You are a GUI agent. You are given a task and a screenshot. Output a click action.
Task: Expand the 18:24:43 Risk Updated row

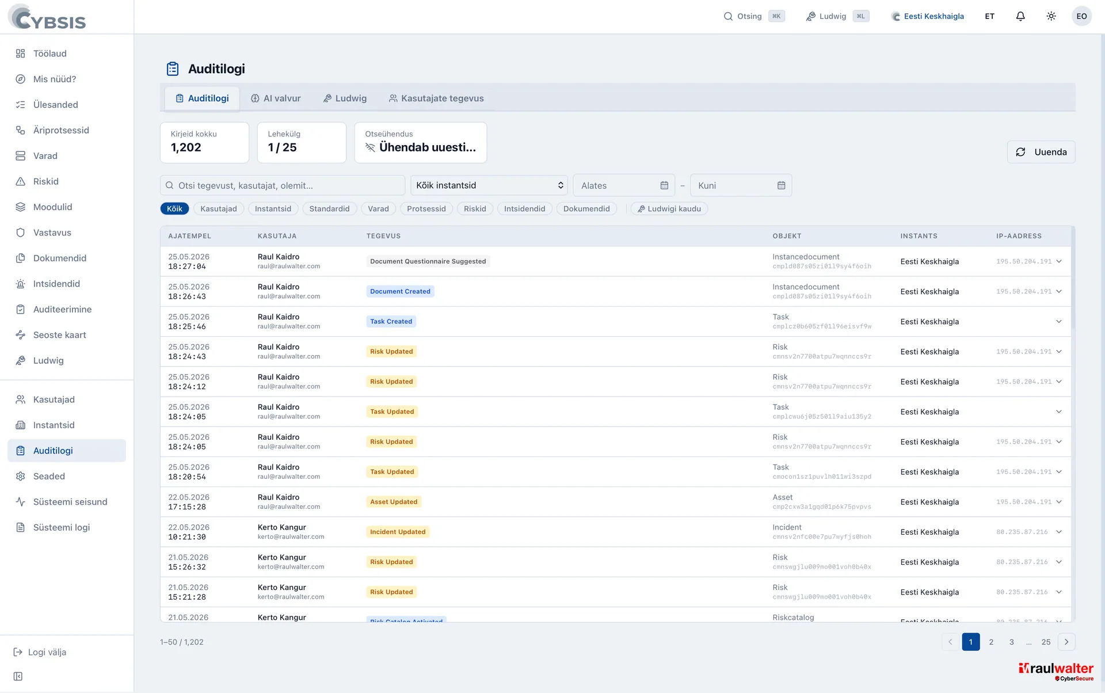click(1059, 352)
